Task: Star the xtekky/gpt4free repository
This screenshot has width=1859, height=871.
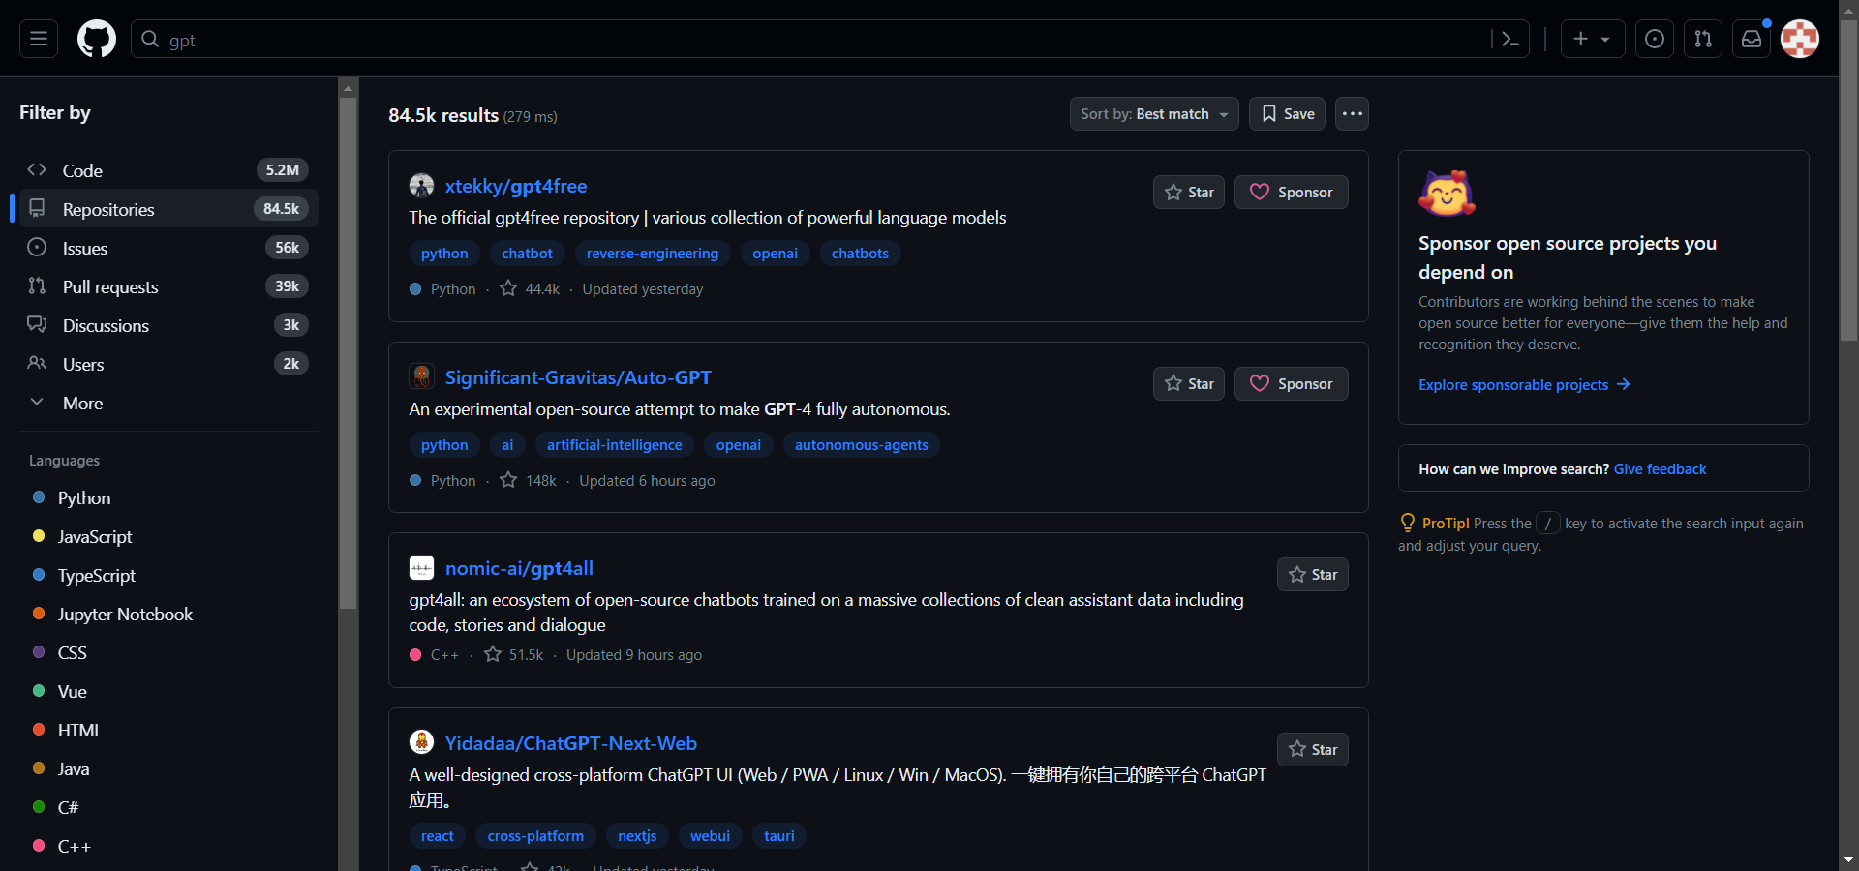Action: coord(1189,193)
